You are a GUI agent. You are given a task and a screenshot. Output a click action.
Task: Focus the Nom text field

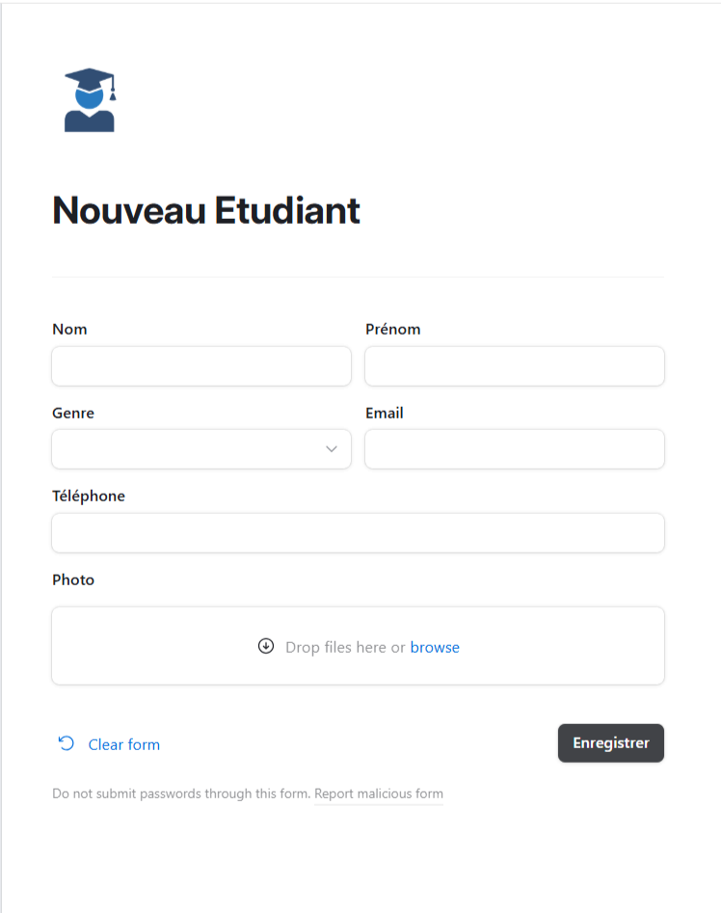point(201,366)
